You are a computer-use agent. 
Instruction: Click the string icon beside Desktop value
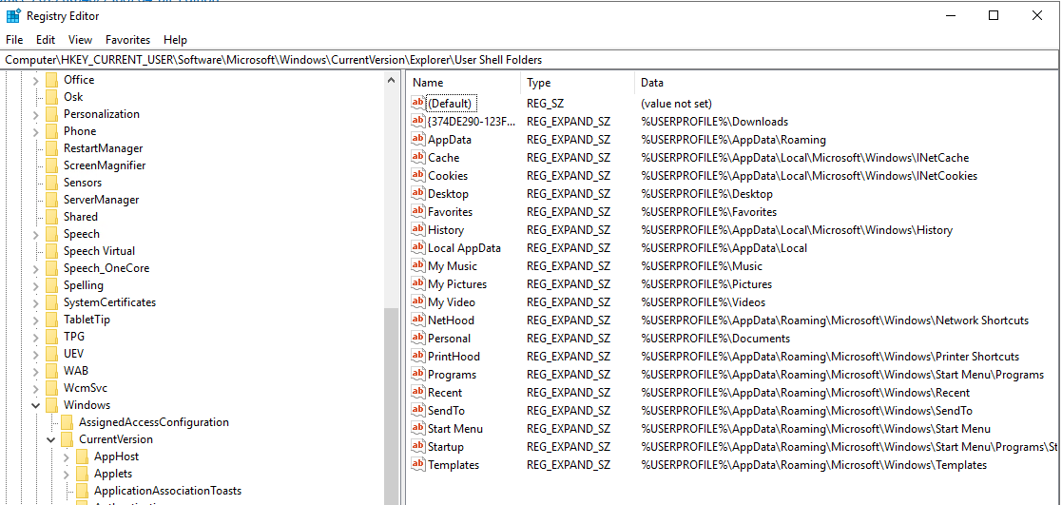pyautogui.click(x=418, y=194)
